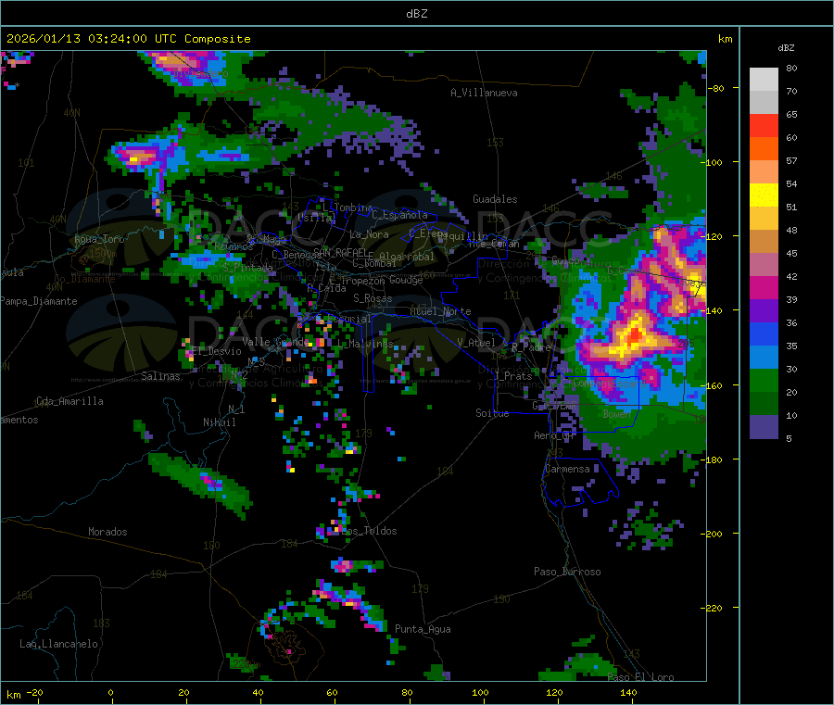Click the V_Atuel label
Screen dimensions: 834x705
[x=476, y=343]
